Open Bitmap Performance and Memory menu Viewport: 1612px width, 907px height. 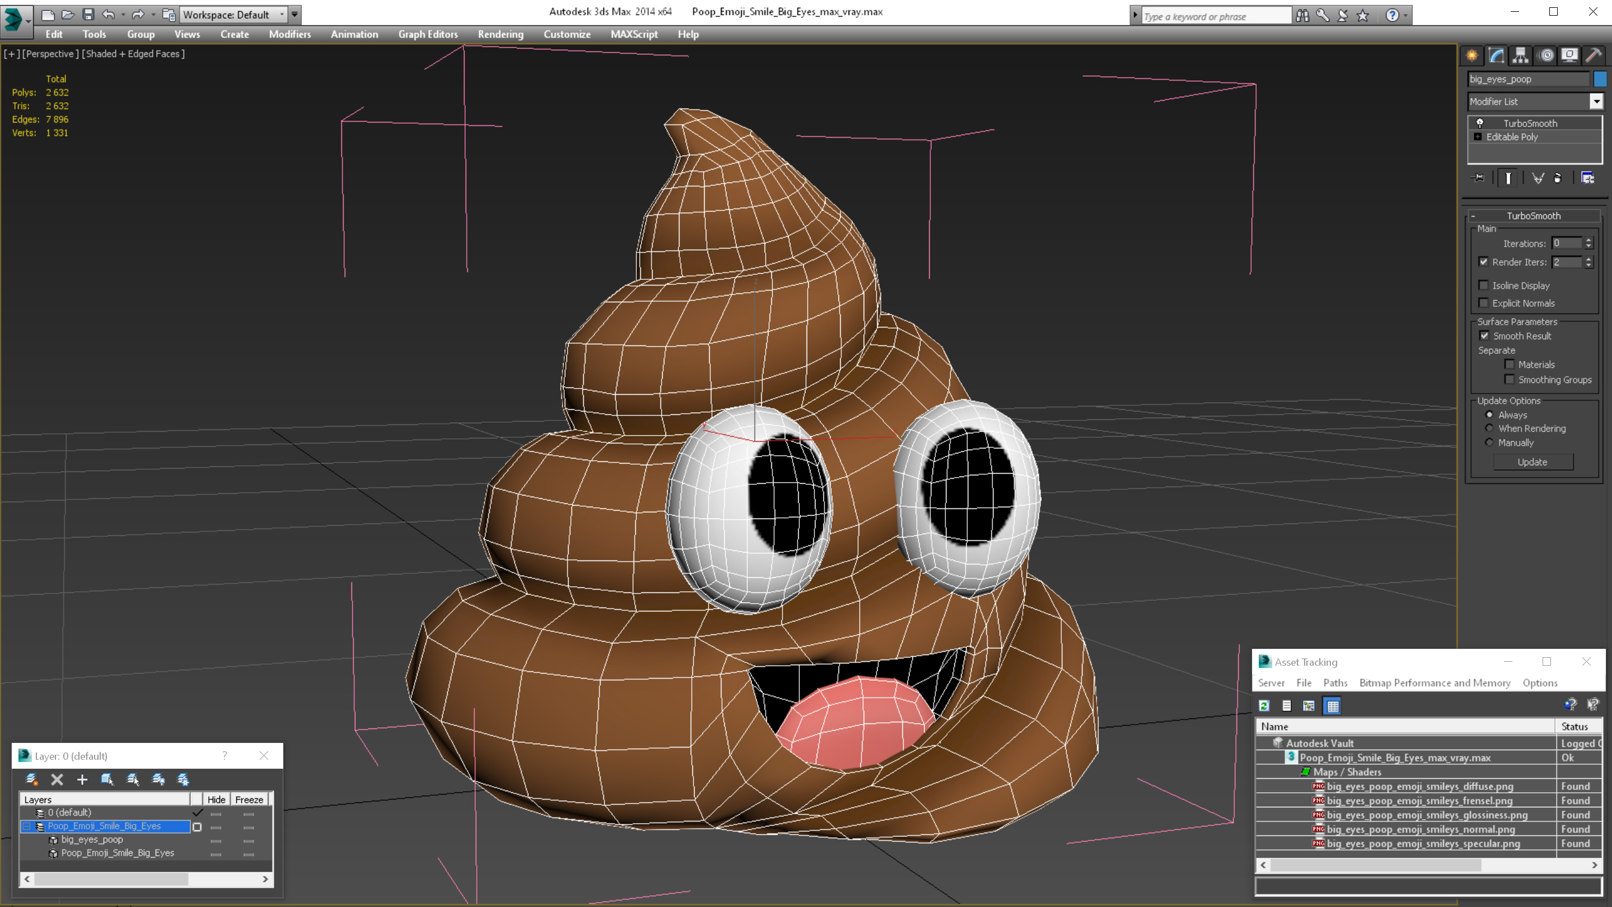pos(1434,683)
